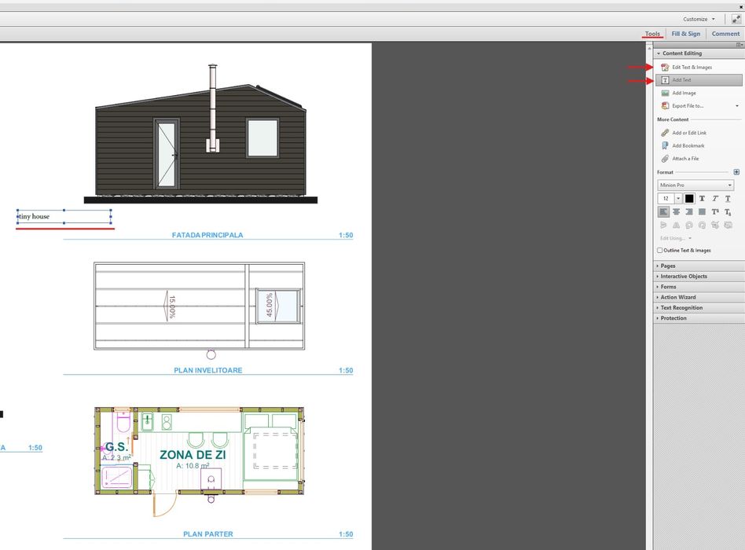745x550 pixels.
Task: Center align the text
Action: click(x=676, y=212)
